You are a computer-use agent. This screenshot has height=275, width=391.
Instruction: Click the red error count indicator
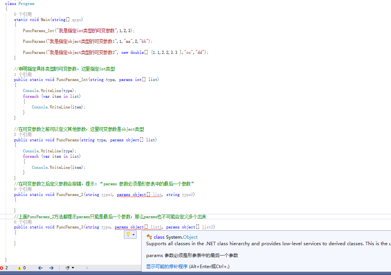point(4,268)
